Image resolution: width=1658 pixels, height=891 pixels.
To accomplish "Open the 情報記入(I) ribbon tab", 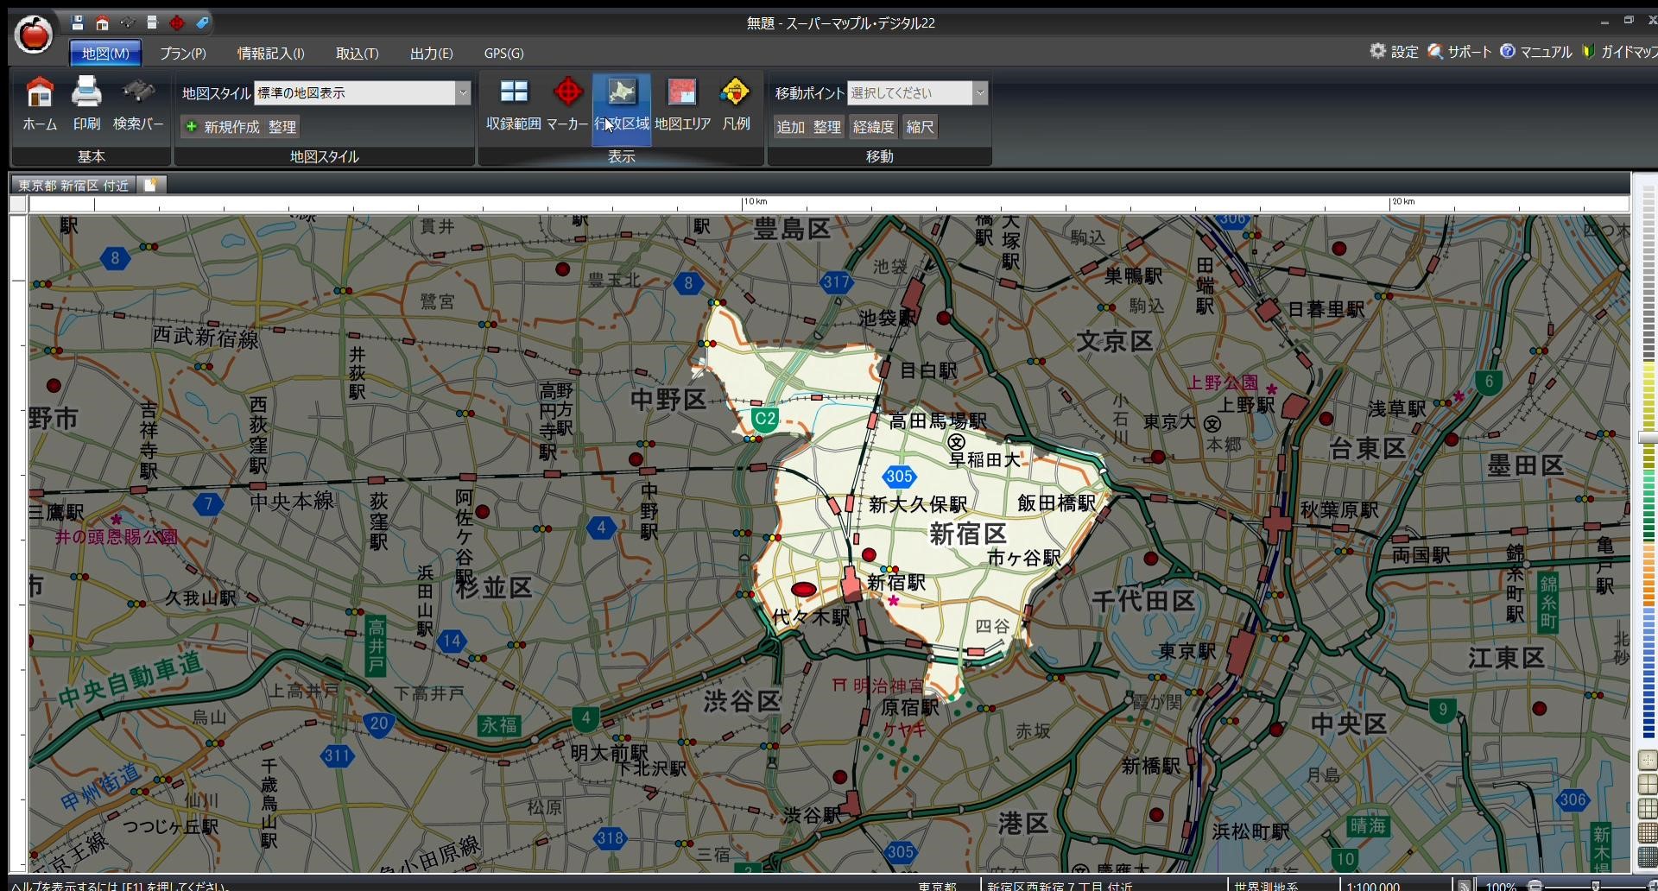I will coord(271,54).
